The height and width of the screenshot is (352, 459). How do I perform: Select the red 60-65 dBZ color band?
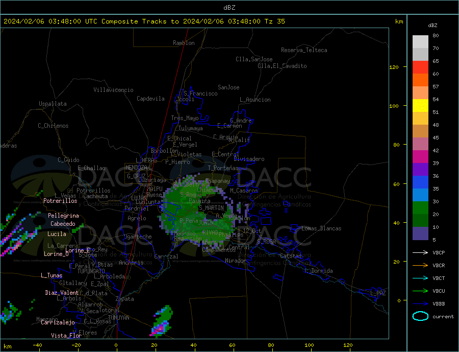click(x=420, y=67)
